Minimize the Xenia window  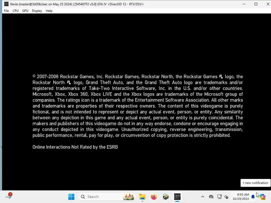[x=244, y=4]
